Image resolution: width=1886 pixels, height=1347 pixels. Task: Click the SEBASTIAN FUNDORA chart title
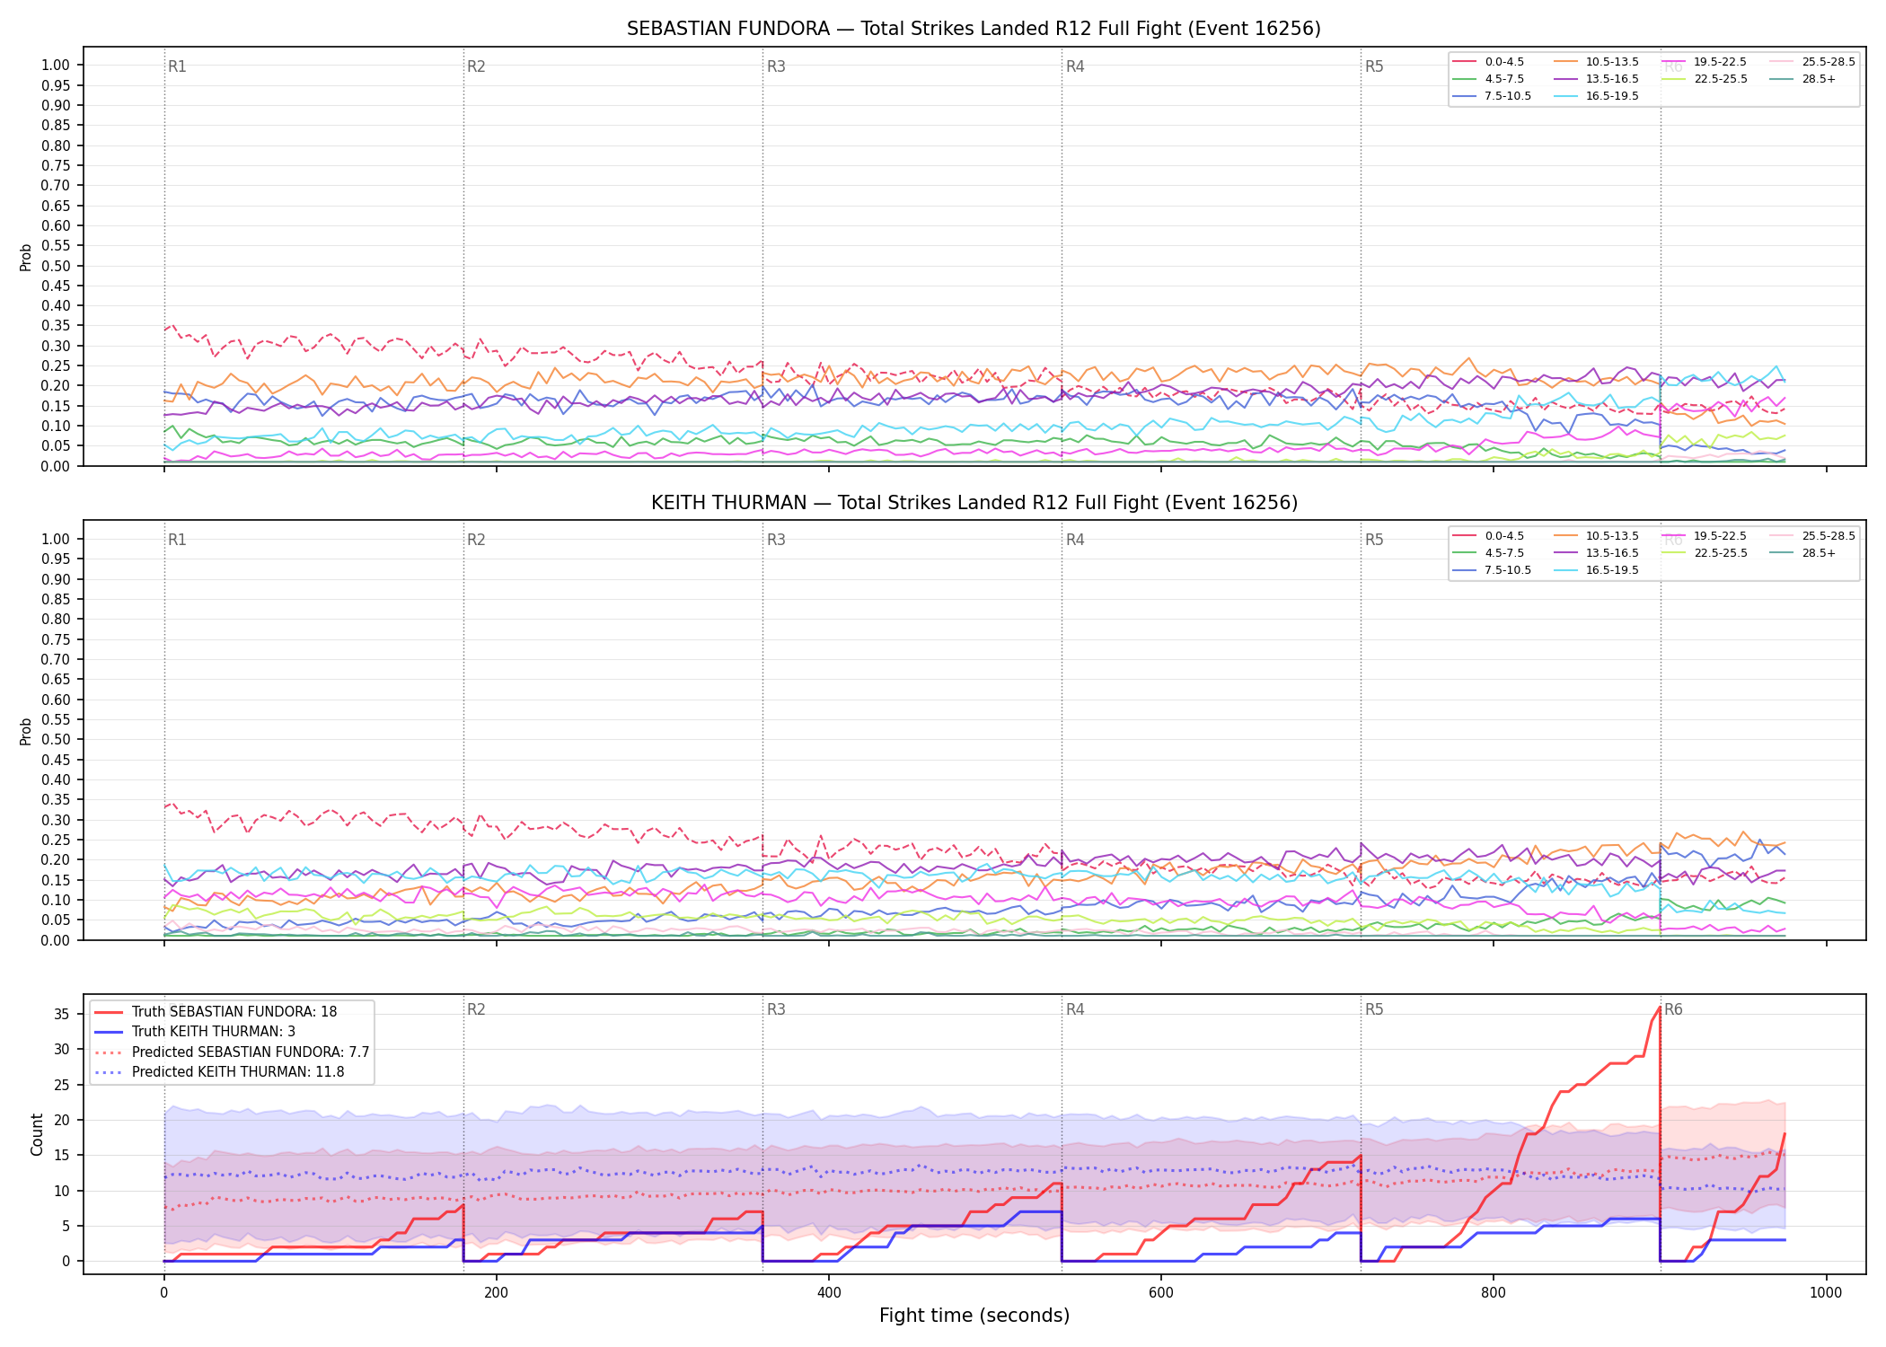(974, 29)
